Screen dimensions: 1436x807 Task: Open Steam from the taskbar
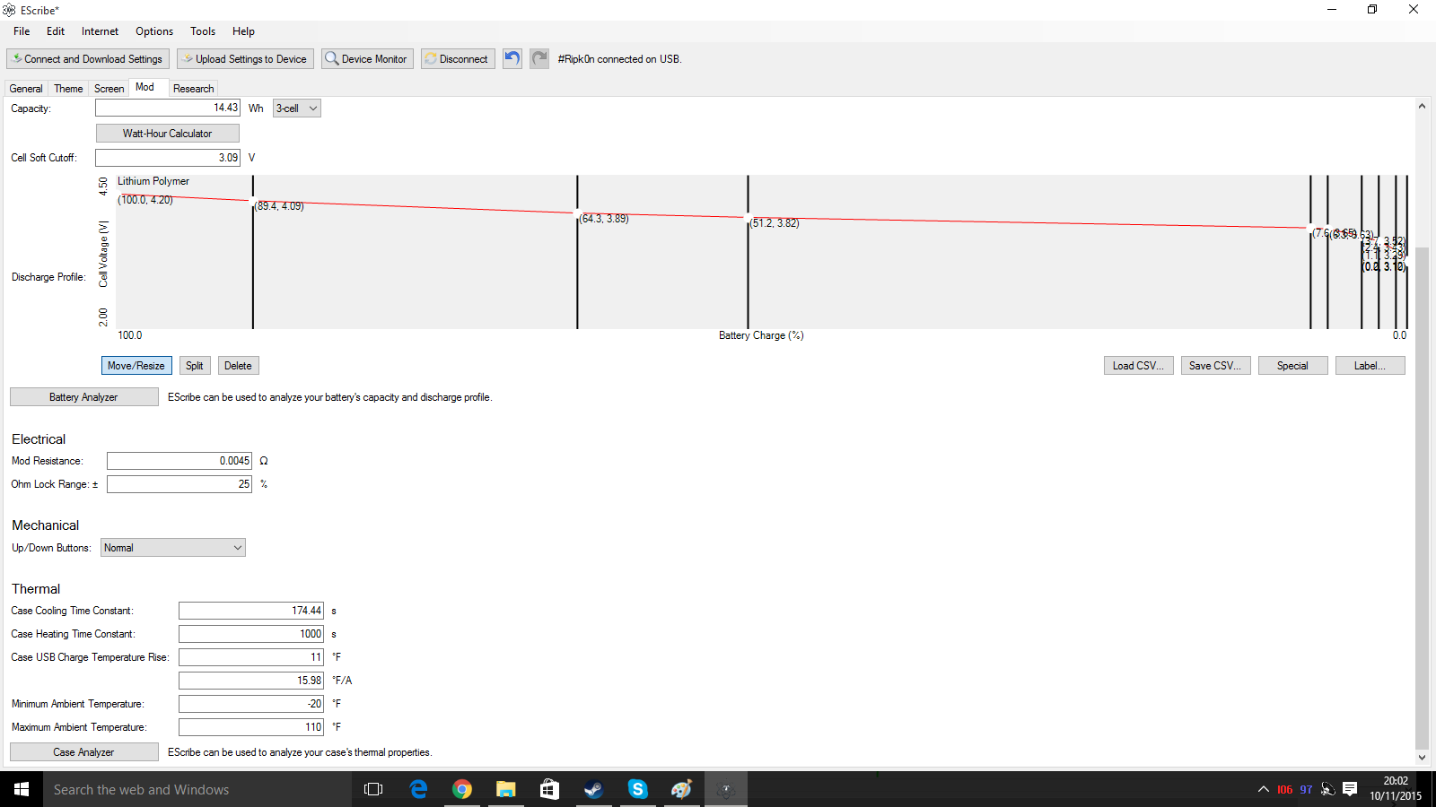(593, 789)
